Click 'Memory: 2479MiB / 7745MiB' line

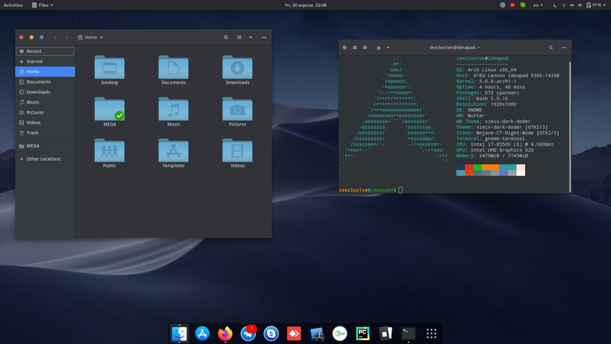[x=492, y=156]
